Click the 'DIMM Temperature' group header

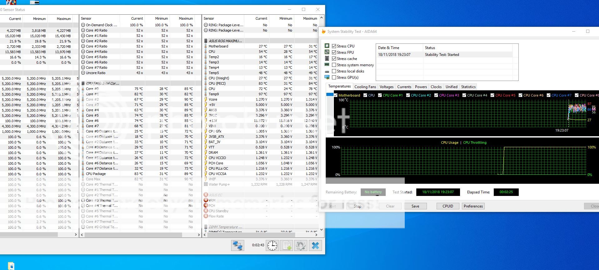260,227
